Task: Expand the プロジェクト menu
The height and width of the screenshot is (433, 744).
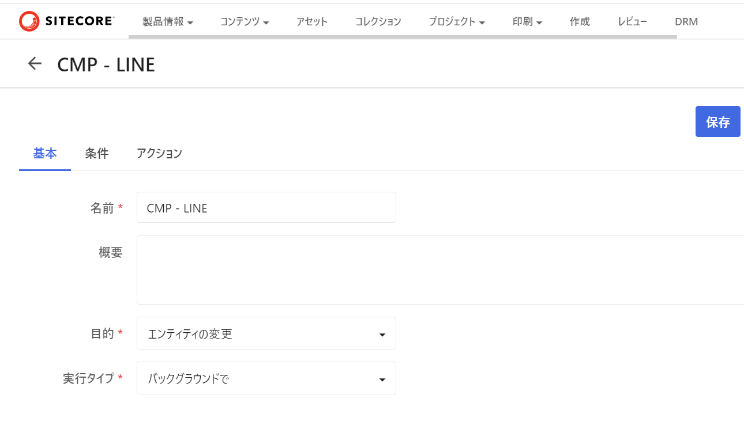Action: 457,22
